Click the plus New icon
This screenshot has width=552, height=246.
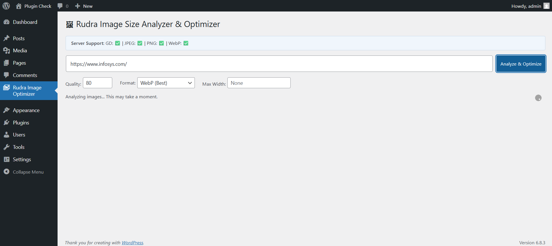(x=77, y=6)
